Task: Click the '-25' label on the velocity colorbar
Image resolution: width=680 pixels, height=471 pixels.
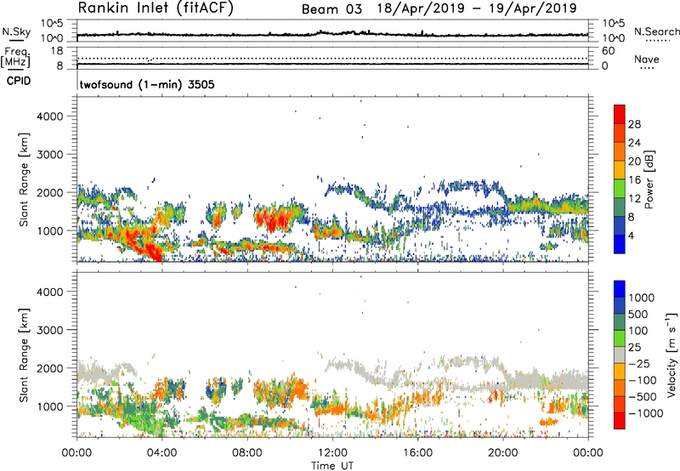Action: (639, 364)
